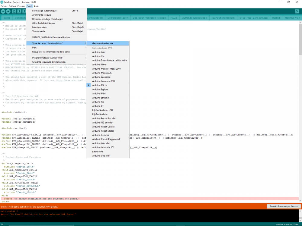302x226 pixels.
Task: Click the Open sketch toolbar icon
Action: click(x=19, y=11)
